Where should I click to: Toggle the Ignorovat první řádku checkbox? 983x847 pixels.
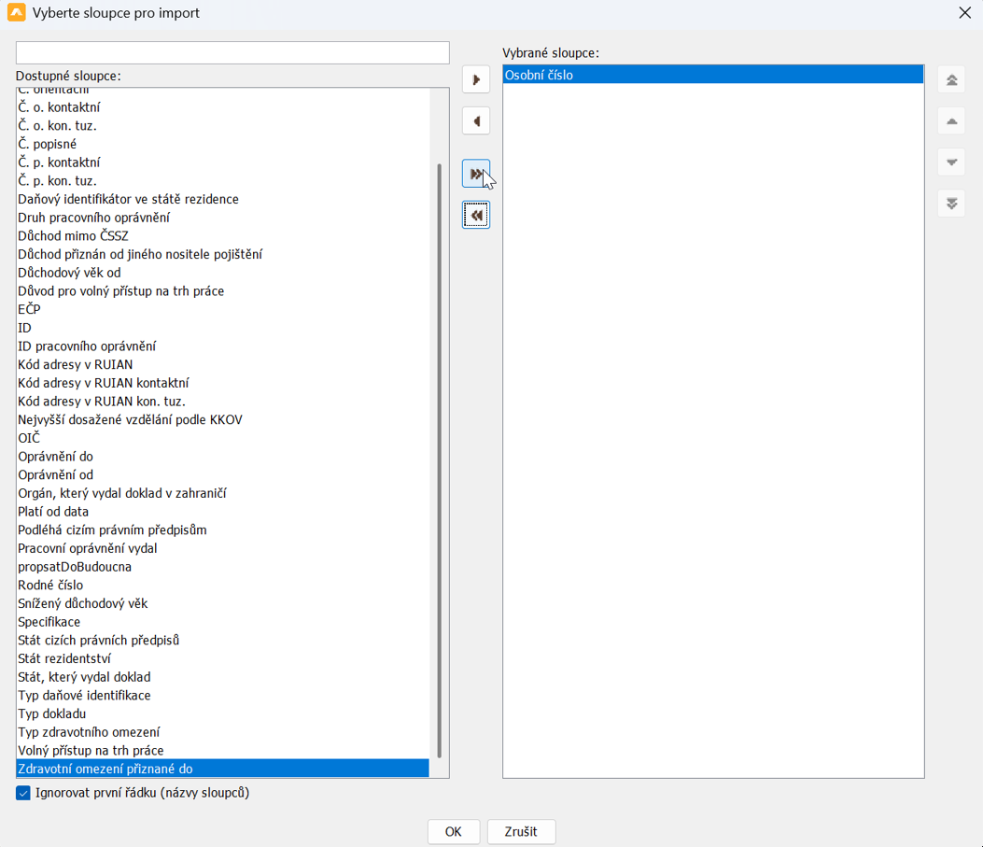tap(23, 793)
